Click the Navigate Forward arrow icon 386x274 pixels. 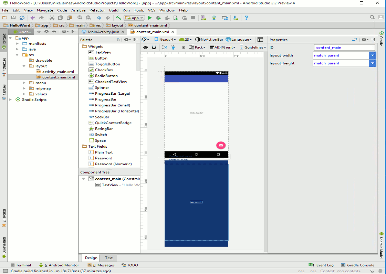(x=107, y=18)
